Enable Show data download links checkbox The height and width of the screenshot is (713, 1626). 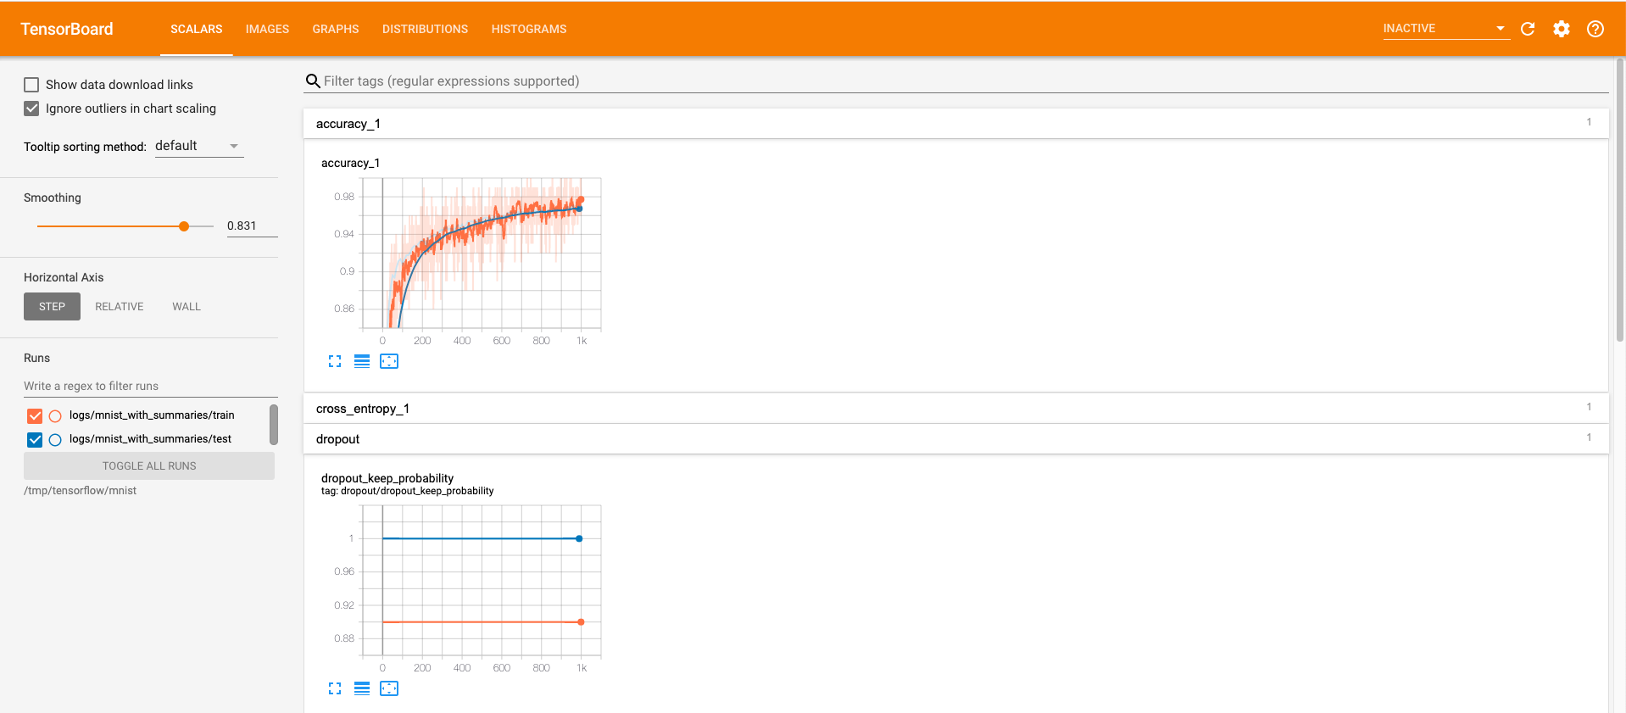(x=31, y=85)
